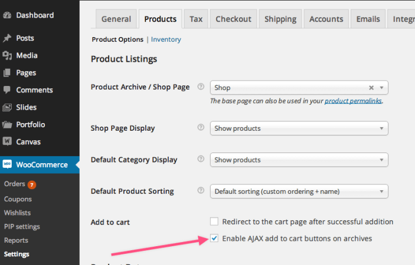415x265 pixels.
Task: Go to the Inventory subsection link
Action: click(166, 39)
